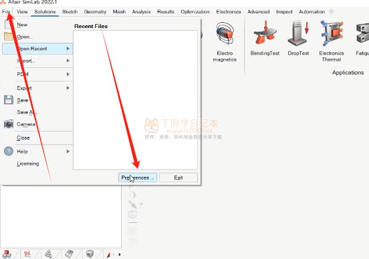This screenshot has width=369, height=259.
Task: Select the Import... menu entry
Action: 26,61
